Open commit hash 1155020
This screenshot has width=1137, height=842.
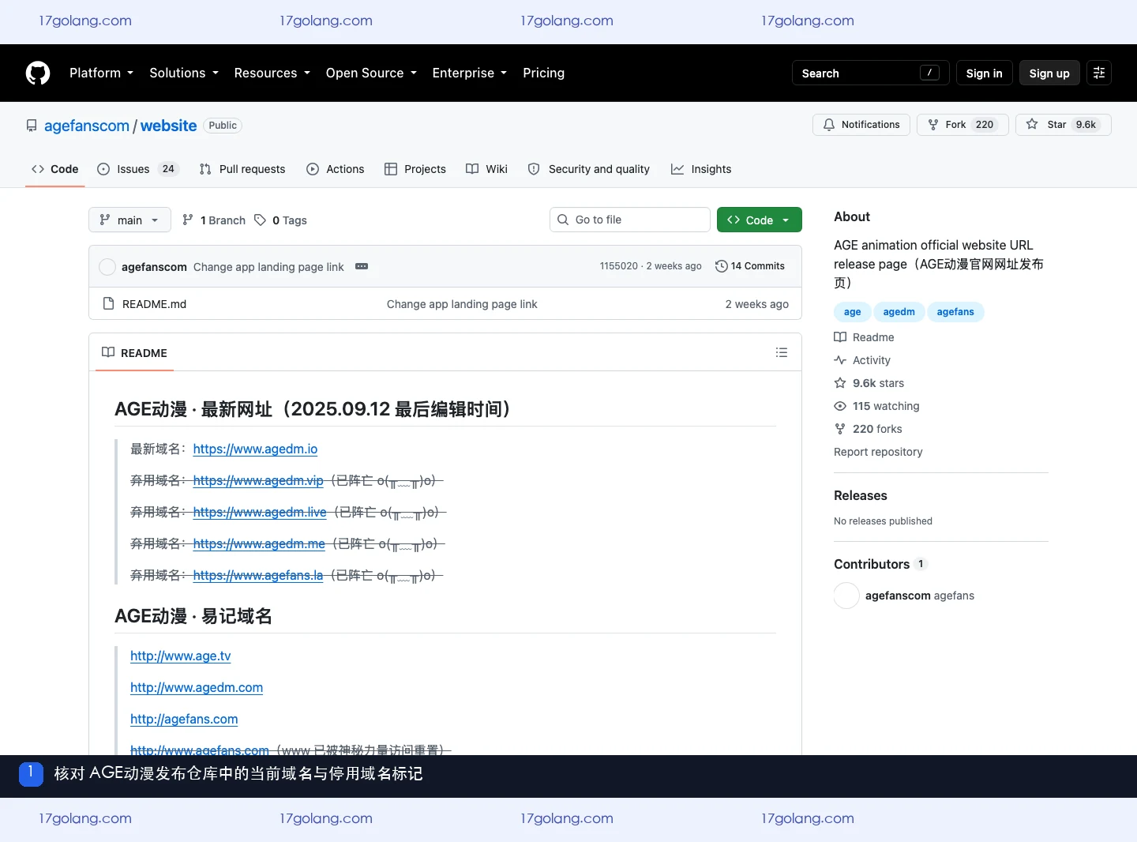tap(619, 266)
